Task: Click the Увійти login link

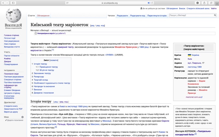Action: (214, 8)
